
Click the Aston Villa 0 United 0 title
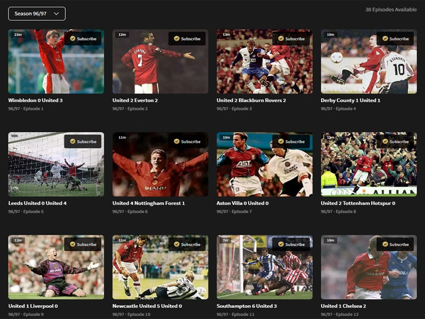click(x=243, y=203)
